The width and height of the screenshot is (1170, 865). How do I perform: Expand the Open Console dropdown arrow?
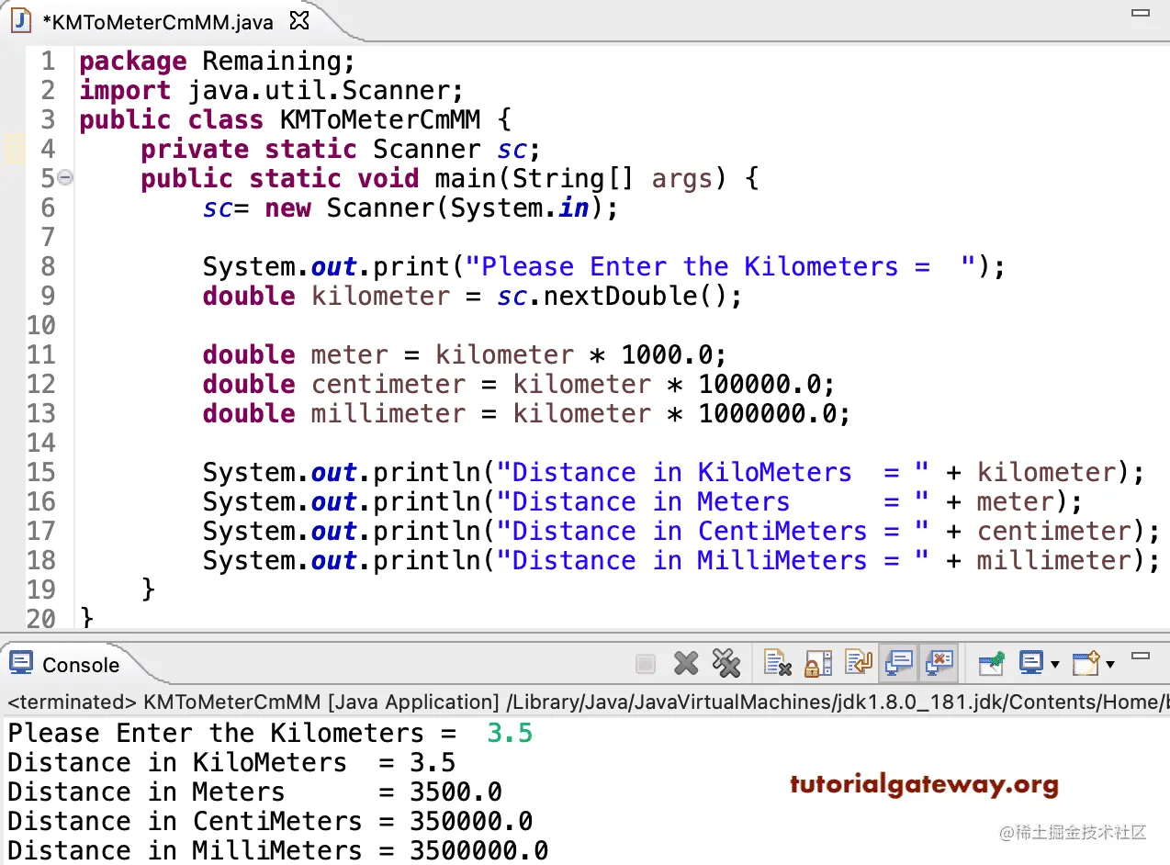(1109, 664)
